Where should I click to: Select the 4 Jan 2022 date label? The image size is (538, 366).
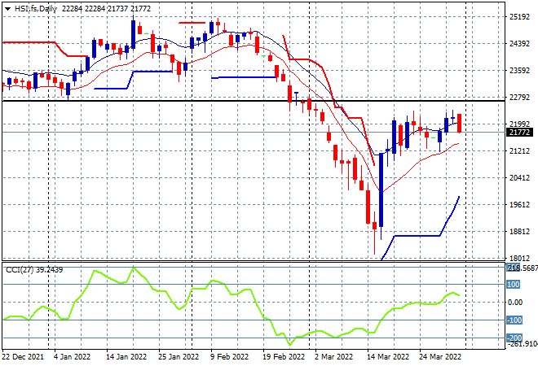pos(72,357)
